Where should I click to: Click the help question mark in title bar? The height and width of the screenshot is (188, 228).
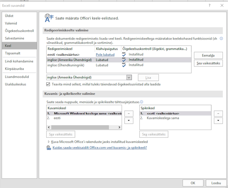pyautogui.click(x=210, y=6)
